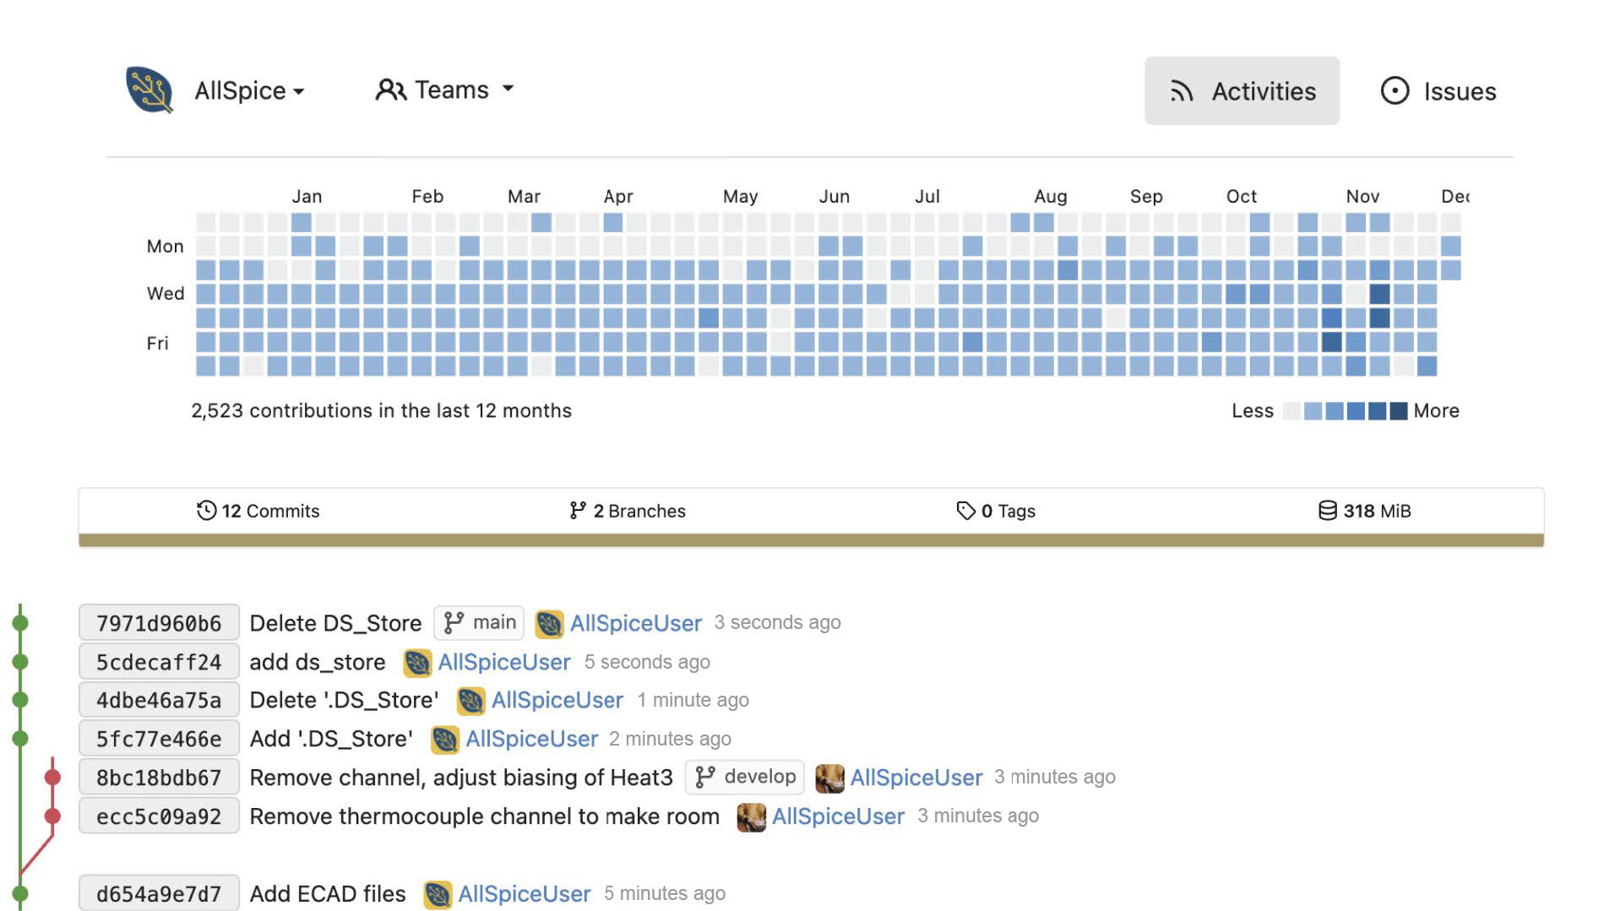Click the Activities RSS feed icon

[1182, 91]
